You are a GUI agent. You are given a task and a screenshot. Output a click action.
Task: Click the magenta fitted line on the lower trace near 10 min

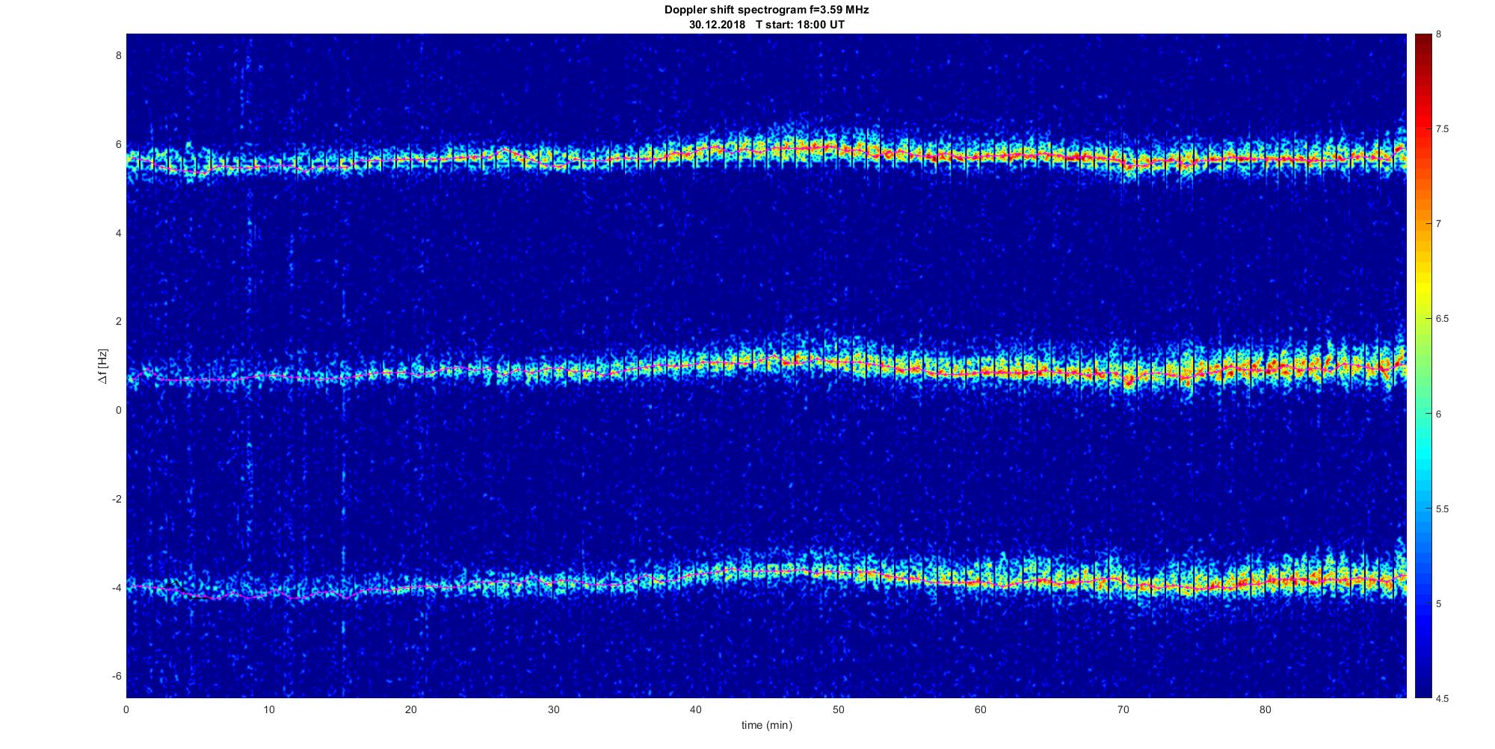(x=268, y=594)
